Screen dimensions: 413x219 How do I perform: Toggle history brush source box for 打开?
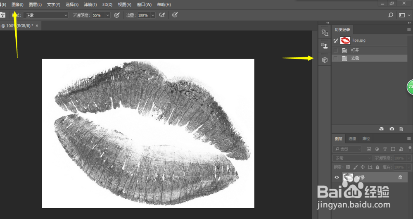pos(335,50)
